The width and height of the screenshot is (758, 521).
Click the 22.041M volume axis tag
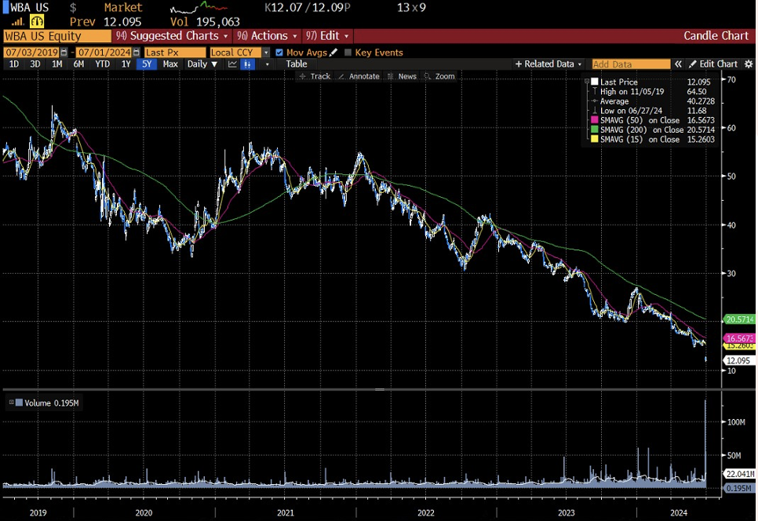[740, 474]
